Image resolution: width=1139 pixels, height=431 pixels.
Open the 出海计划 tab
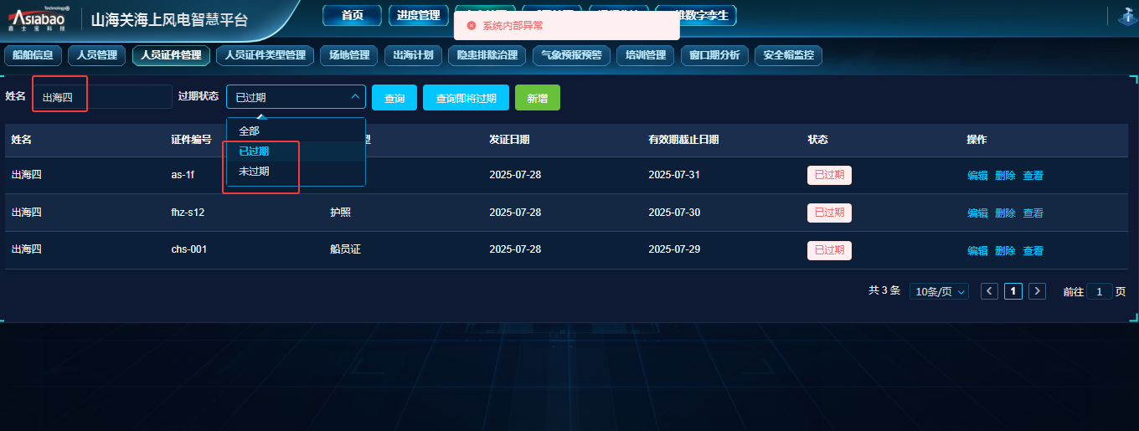pyautogui.click(x=413, y=55)
